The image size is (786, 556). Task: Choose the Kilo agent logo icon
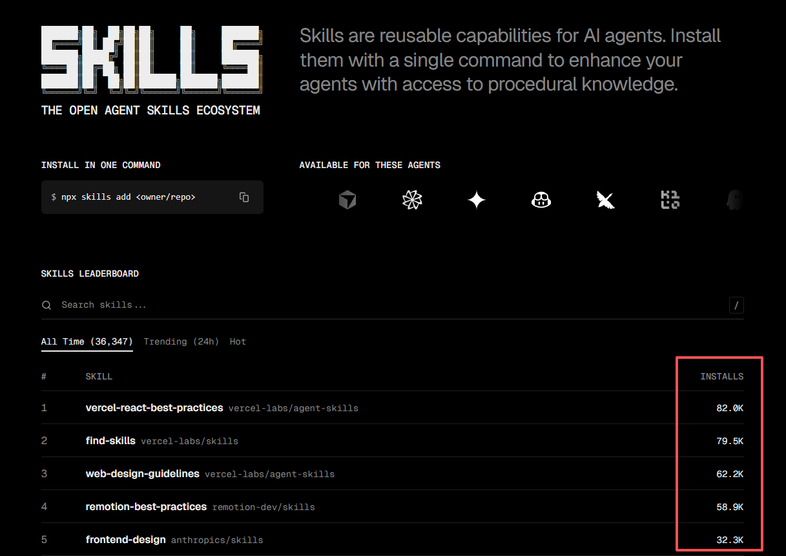pyautogui.click(x=670, y=200)
